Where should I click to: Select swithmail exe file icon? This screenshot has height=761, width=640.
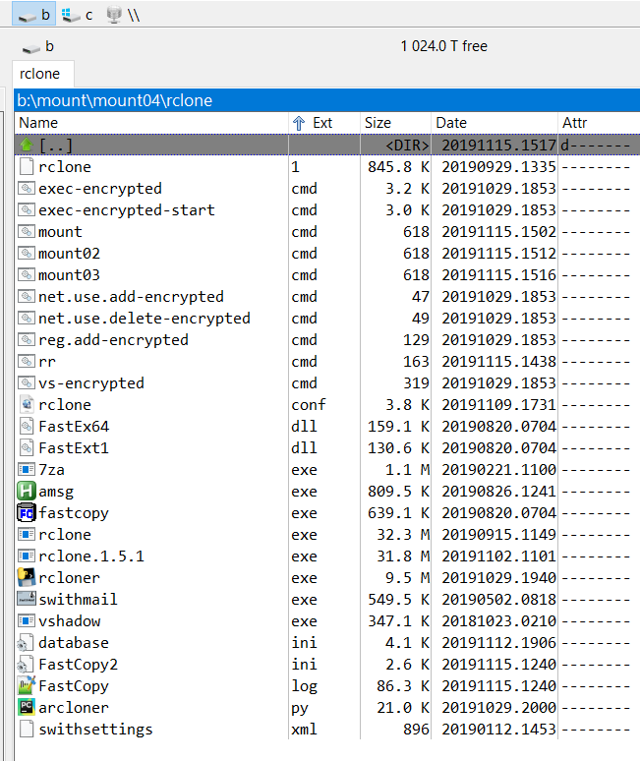coord(27,600)
